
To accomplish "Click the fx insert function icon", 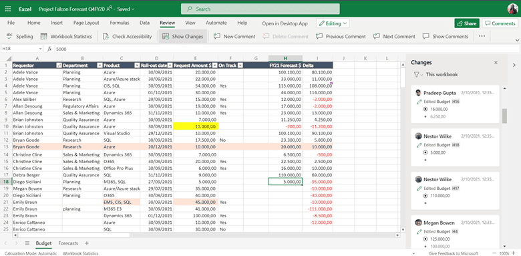I will pos(49,49).
